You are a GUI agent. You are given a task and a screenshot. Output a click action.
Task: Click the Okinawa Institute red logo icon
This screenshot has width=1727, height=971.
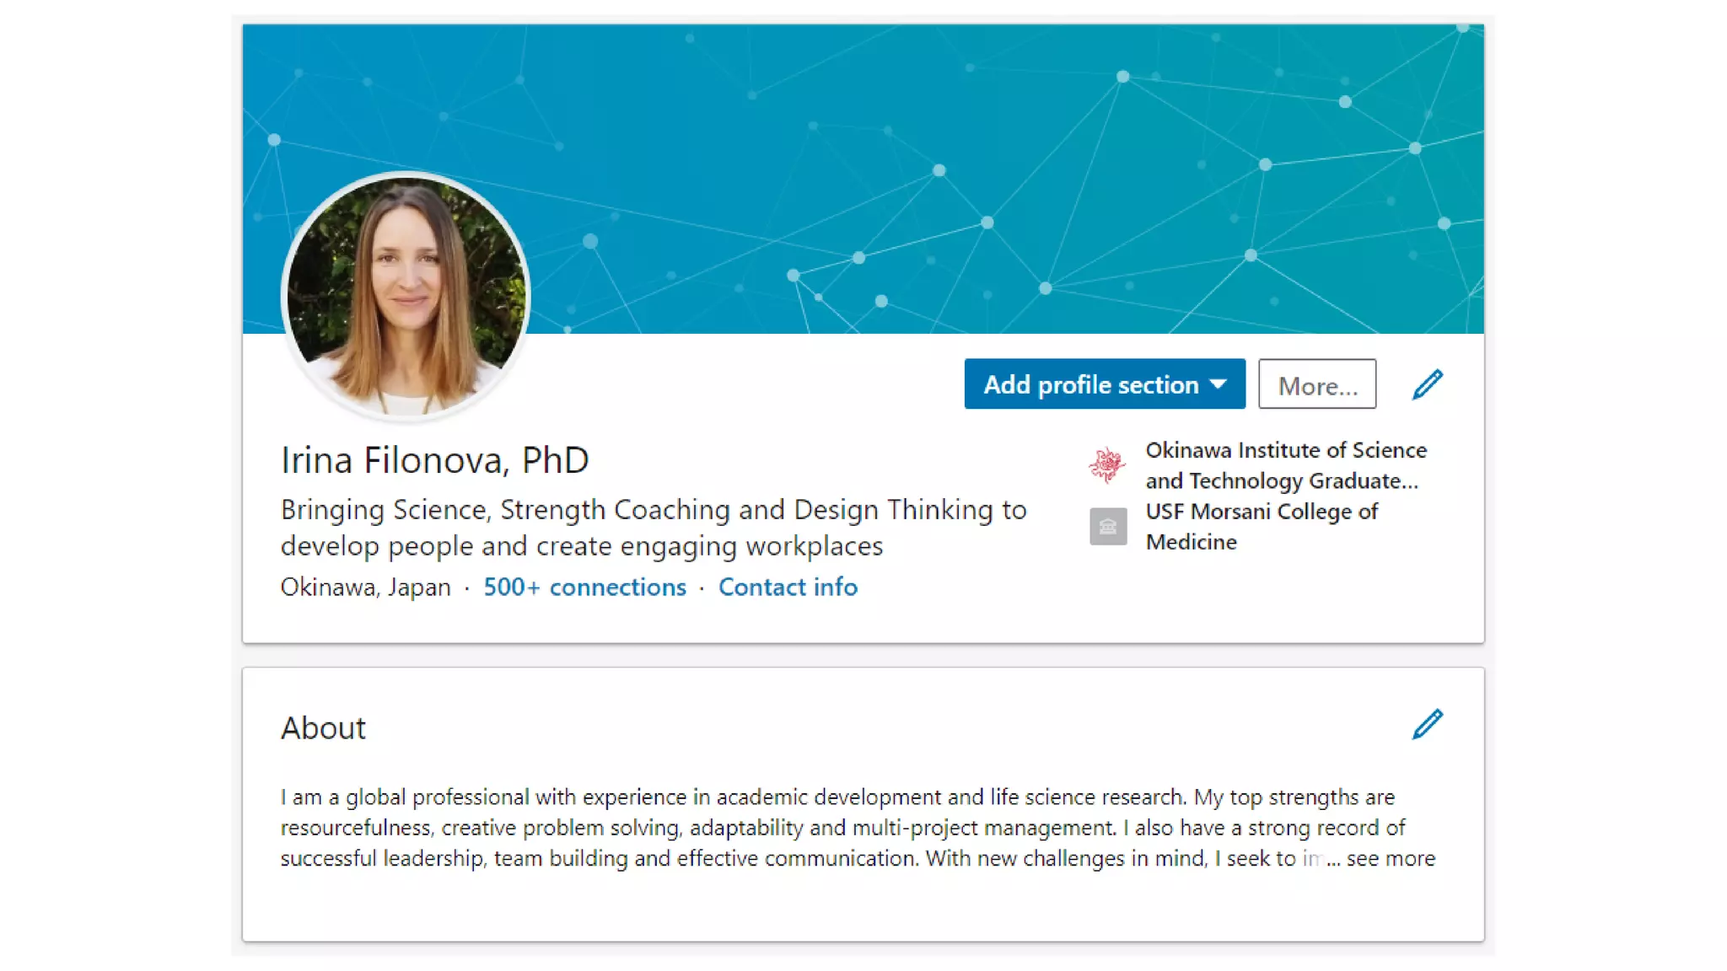point(1106,464)
